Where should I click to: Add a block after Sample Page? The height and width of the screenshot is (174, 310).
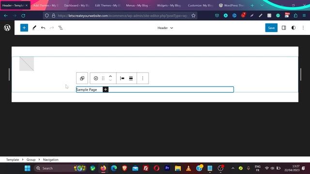pyautogui.click(x=106, y=89)
